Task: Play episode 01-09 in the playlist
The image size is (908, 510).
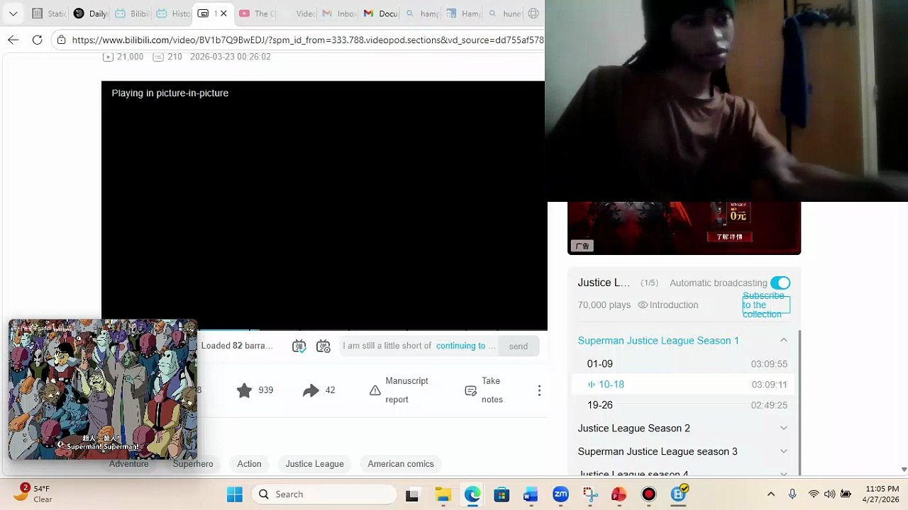Action: [x=683, y=364]
